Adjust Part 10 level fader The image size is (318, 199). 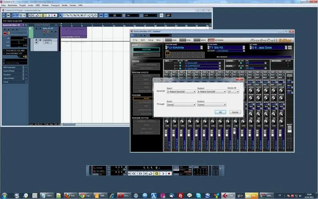pos(234,131)
